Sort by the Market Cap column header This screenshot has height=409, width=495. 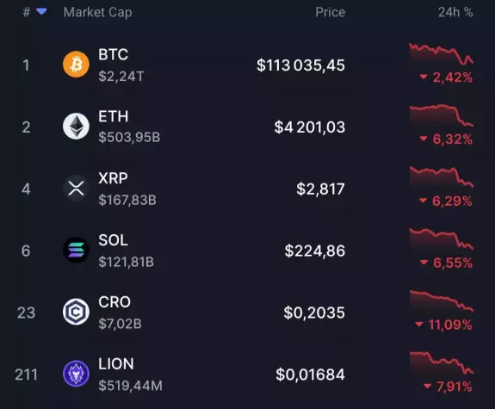(x=98, y=13)
